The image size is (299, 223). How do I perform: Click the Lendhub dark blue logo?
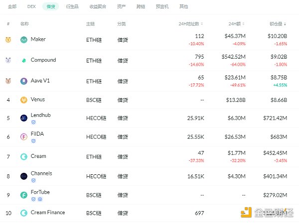23,118
